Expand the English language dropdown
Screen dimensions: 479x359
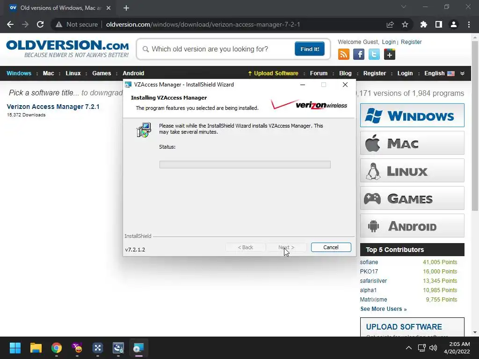click(x=439, y=73)
